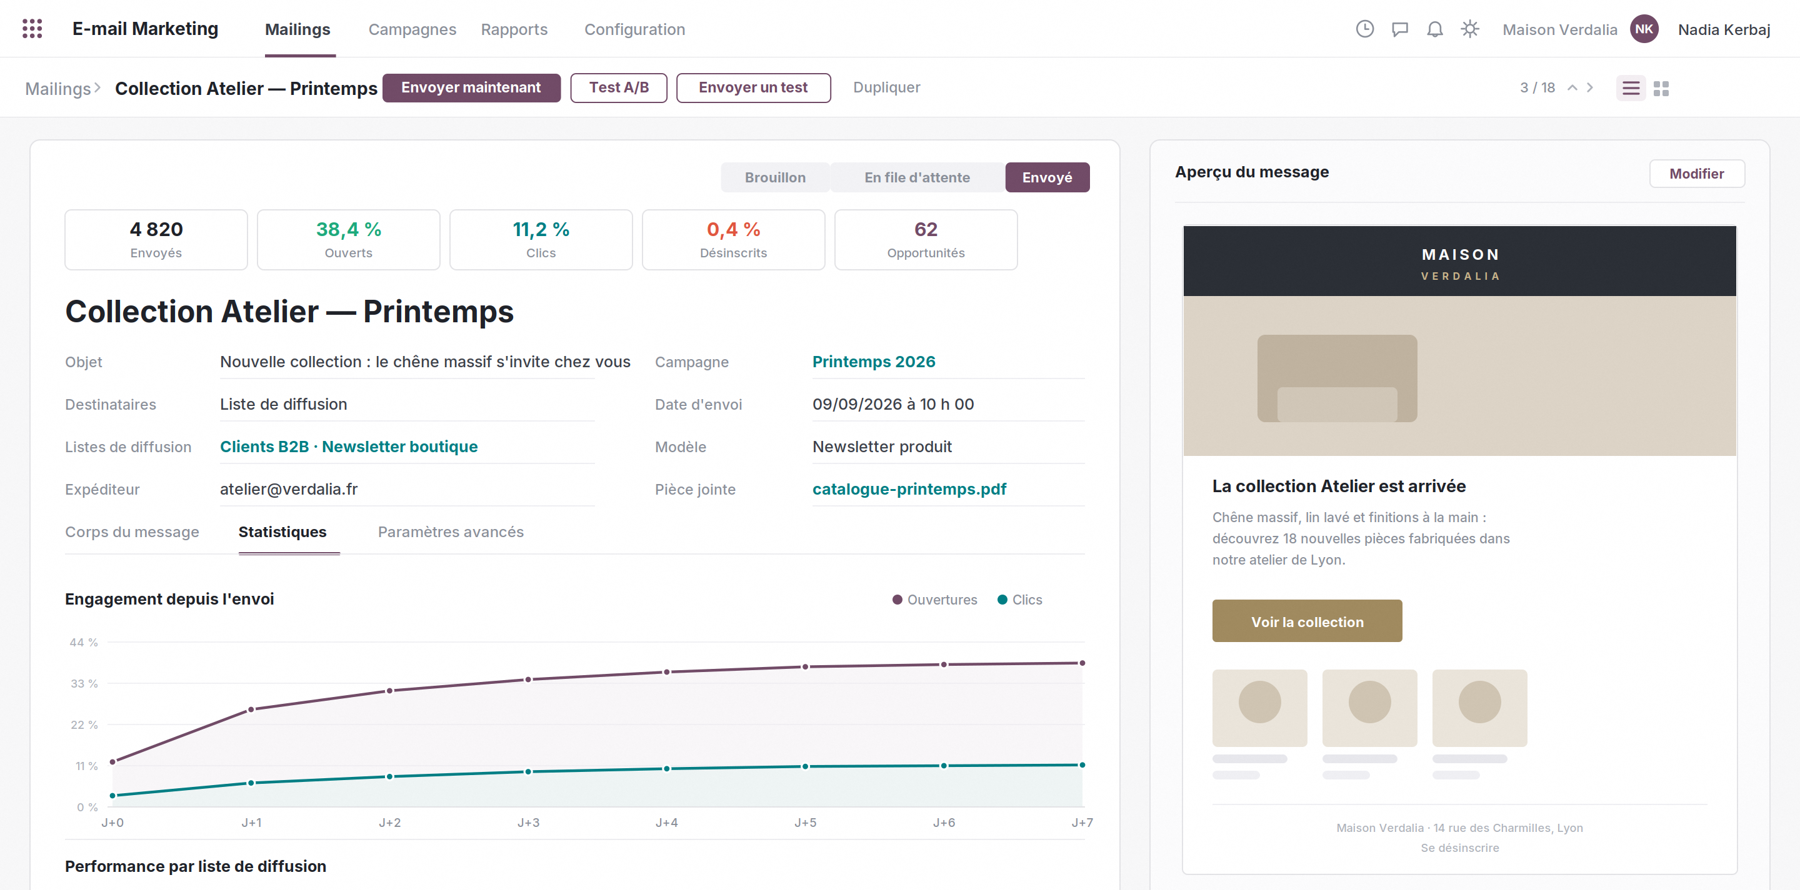Open the 62 Opportunités stat
The width and height of the screenshot is (1800, 890).
926,239
